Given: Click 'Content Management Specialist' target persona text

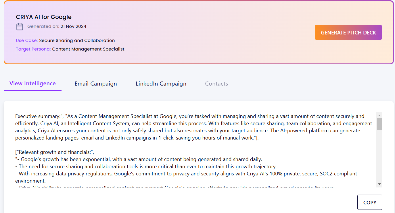Looking at the screenshot, I should click(x=88, y=49).
